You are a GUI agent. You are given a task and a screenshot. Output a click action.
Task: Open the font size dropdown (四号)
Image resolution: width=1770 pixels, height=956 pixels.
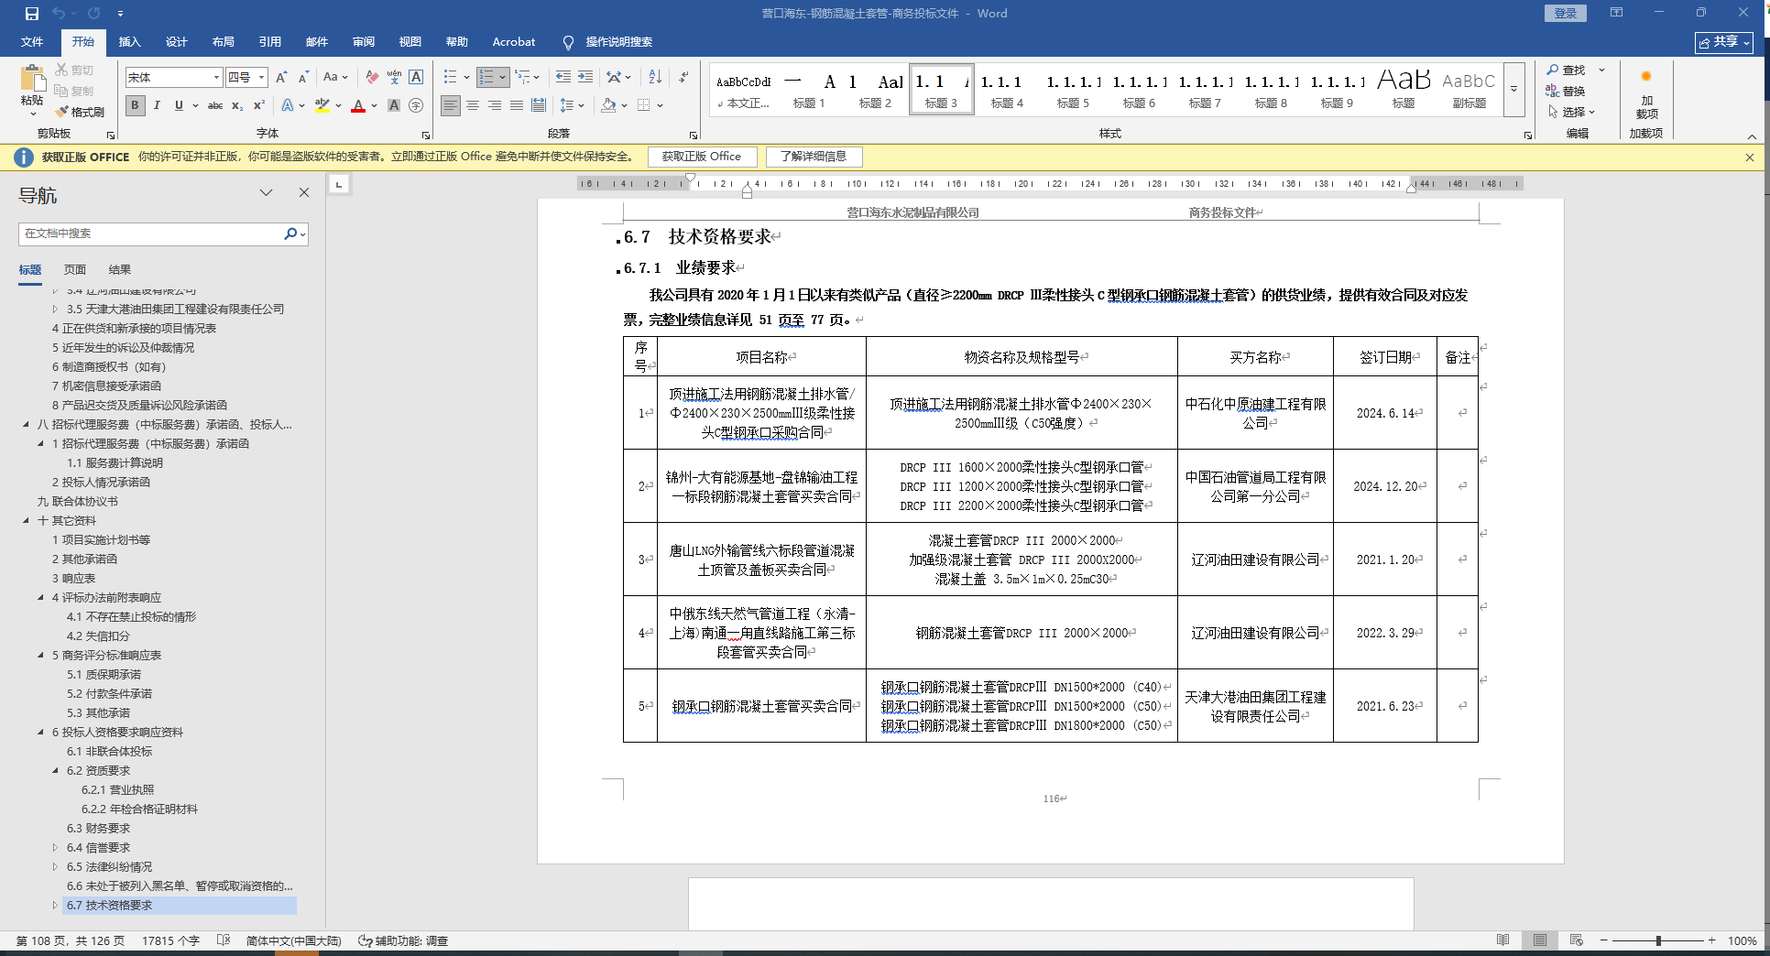click(x=261, y=78)
